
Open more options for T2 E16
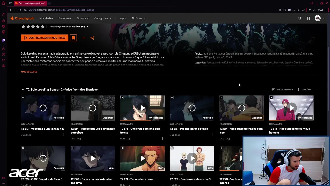point(212,135)
